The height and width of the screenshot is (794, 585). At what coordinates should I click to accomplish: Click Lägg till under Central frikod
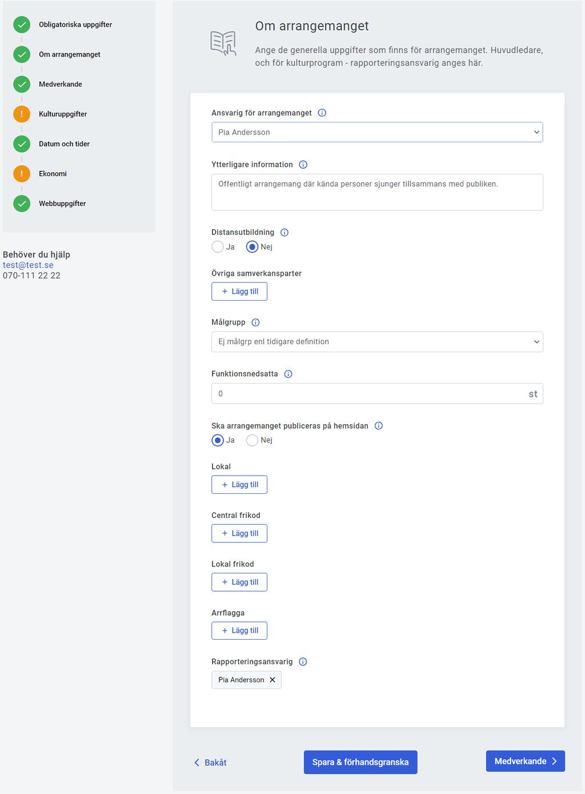239,533
